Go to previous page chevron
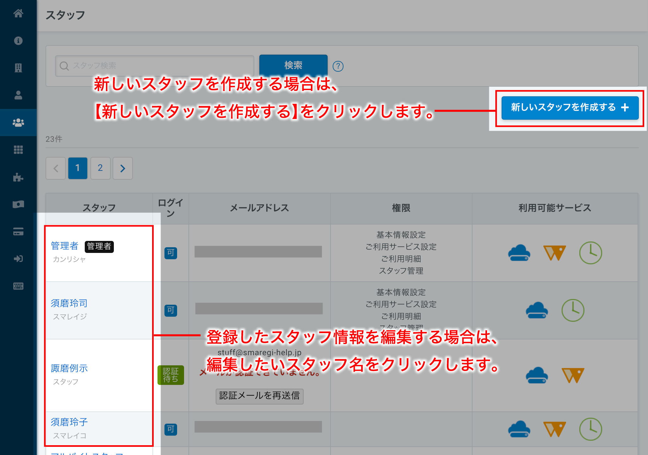The height and width of the screenshot is (455, 648). point(56,168)
